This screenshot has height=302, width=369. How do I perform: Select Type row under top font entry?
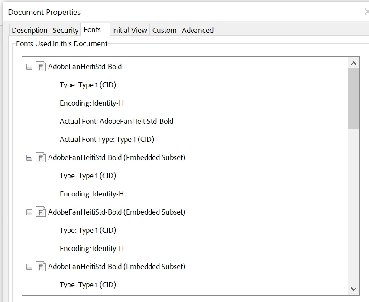click(88, 85)
